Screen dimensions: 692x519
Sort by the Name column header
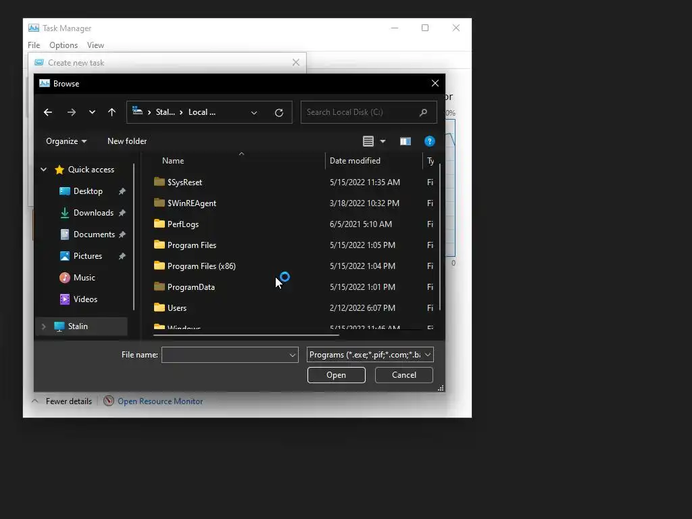click(173, 161)
